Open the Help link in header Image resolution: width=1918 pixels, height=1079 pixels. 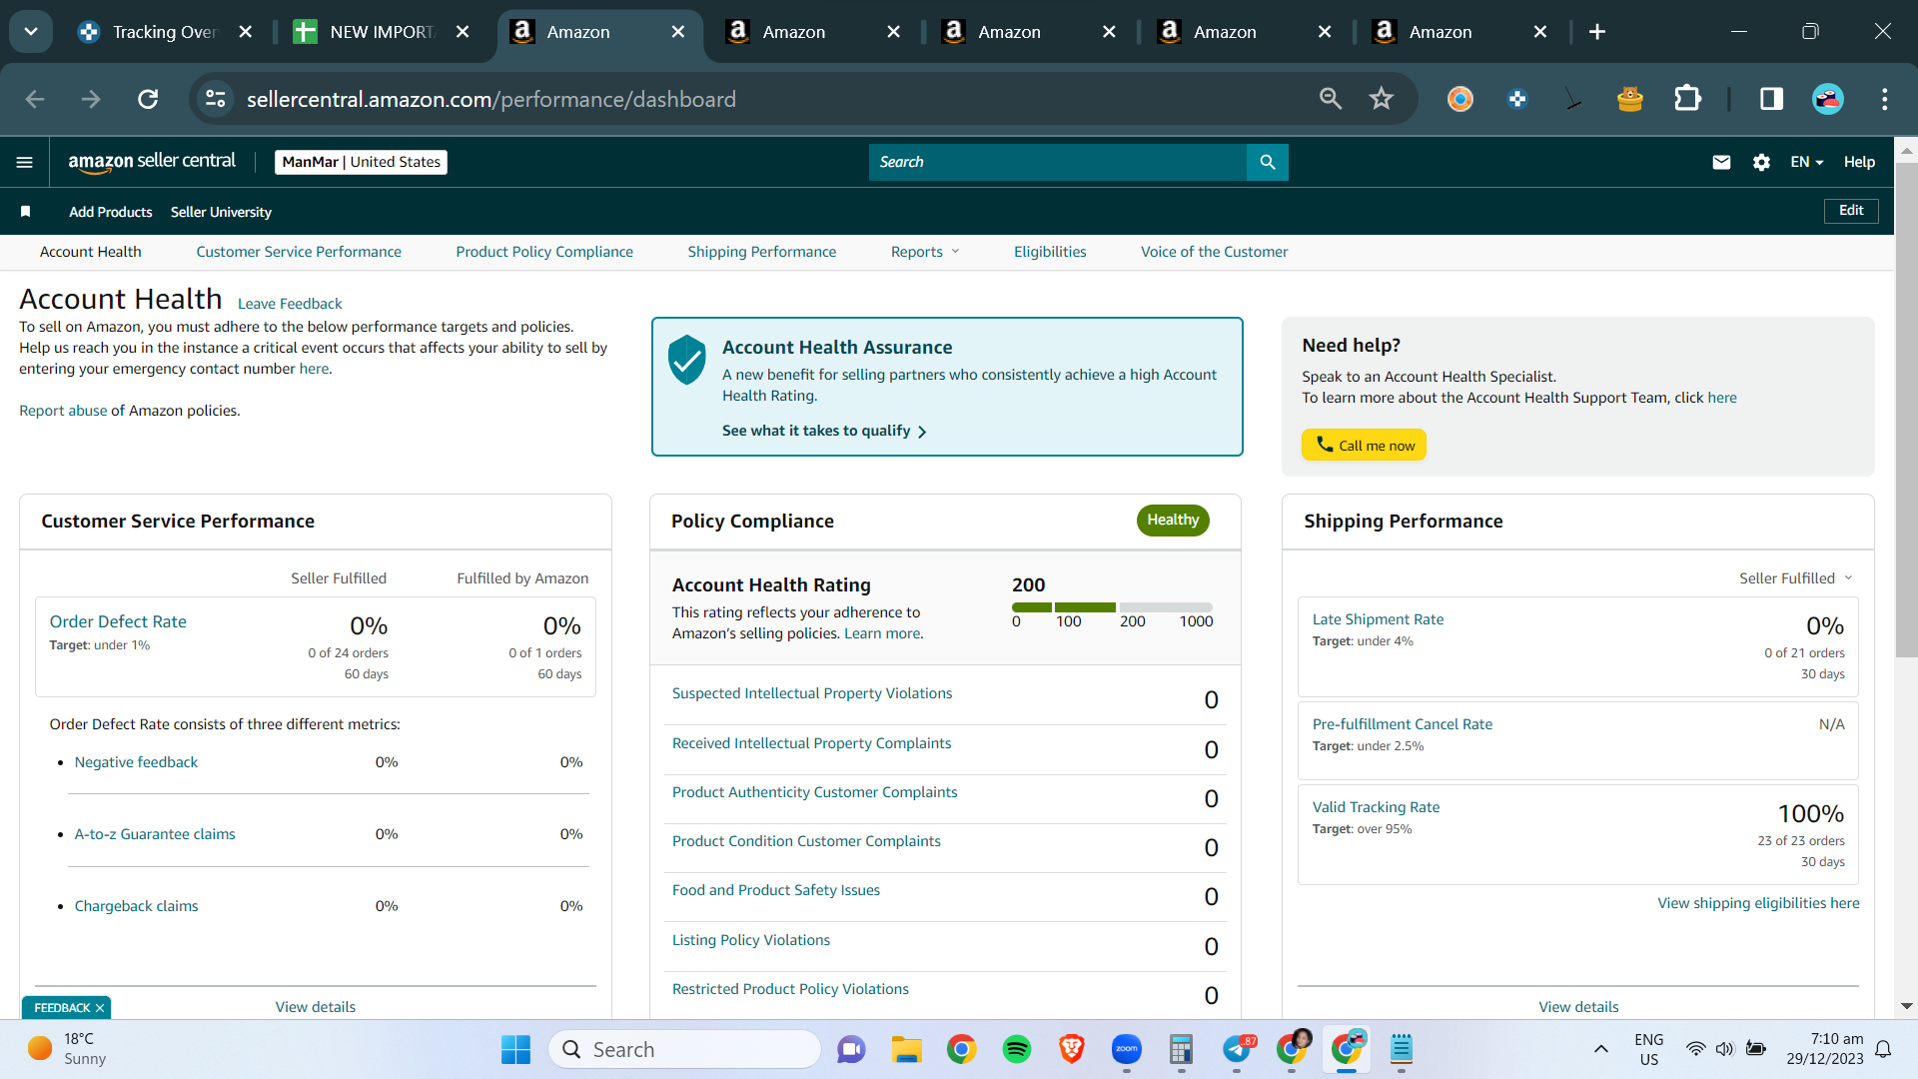click(1859, 162)
